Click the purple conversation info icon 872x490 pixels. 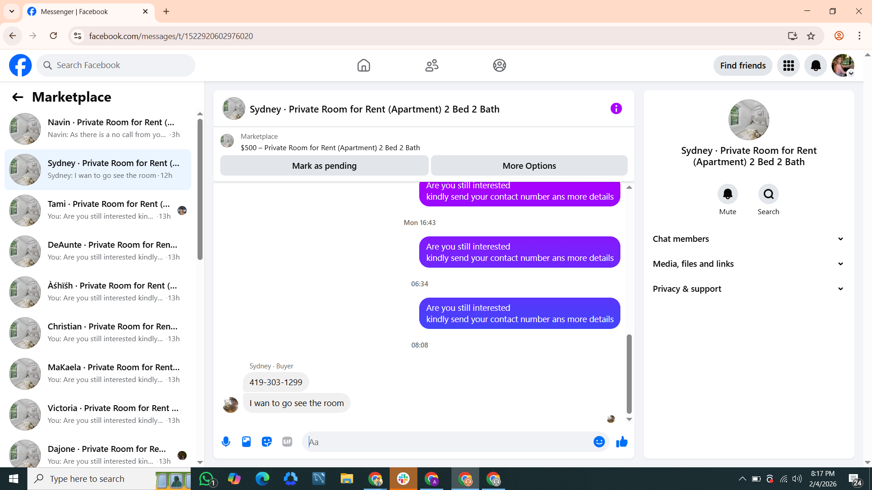(616, 108)
